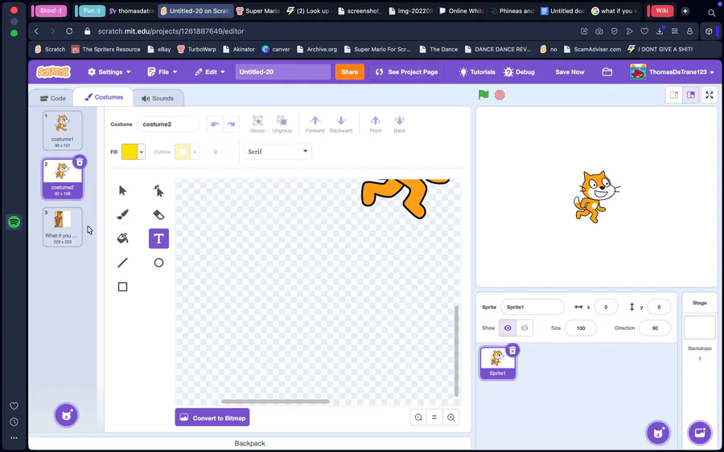Open the Debug menu item

click(520, 72)
